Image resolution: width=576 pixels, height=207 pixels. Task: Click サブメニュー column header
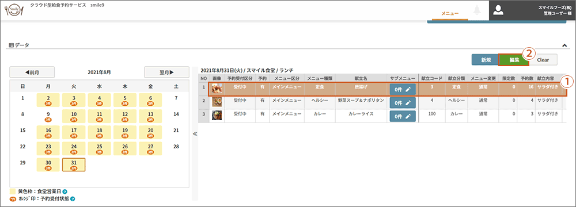[402, 78]
